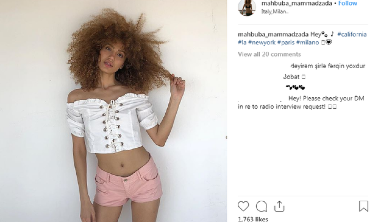Open caption author username mahbuba_mammadzada

click(x=273, y=34)
